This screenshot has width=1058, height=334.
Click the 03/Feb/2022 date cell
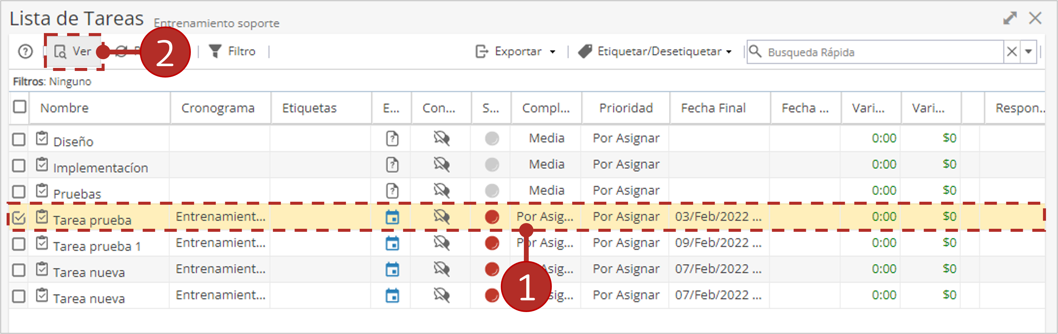pos(718,216)
